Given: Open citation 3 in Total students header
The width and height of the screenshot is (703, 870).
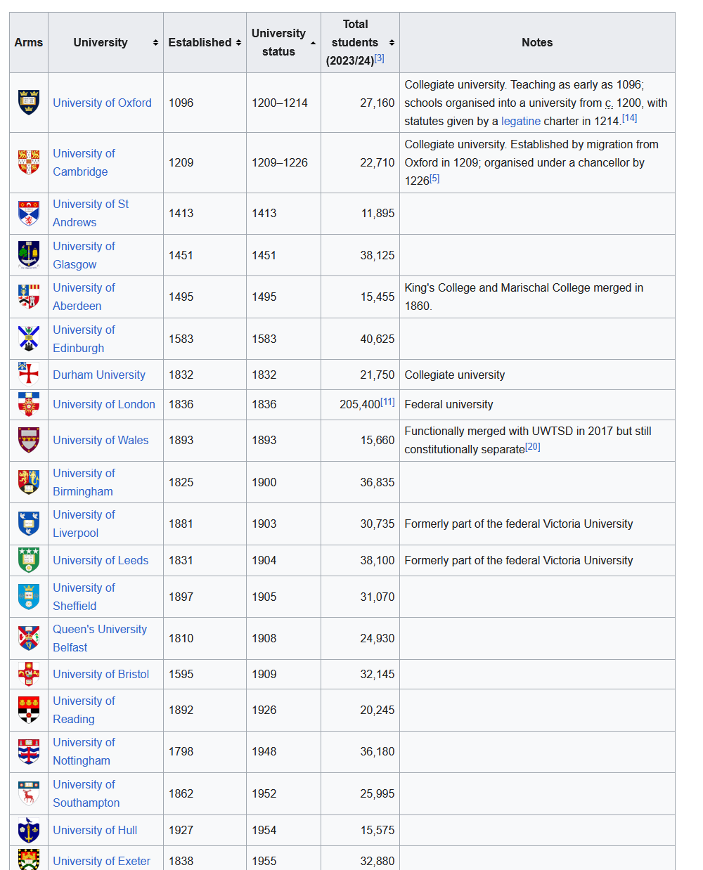Looking at the screenshot, I should tap(379, 58).
